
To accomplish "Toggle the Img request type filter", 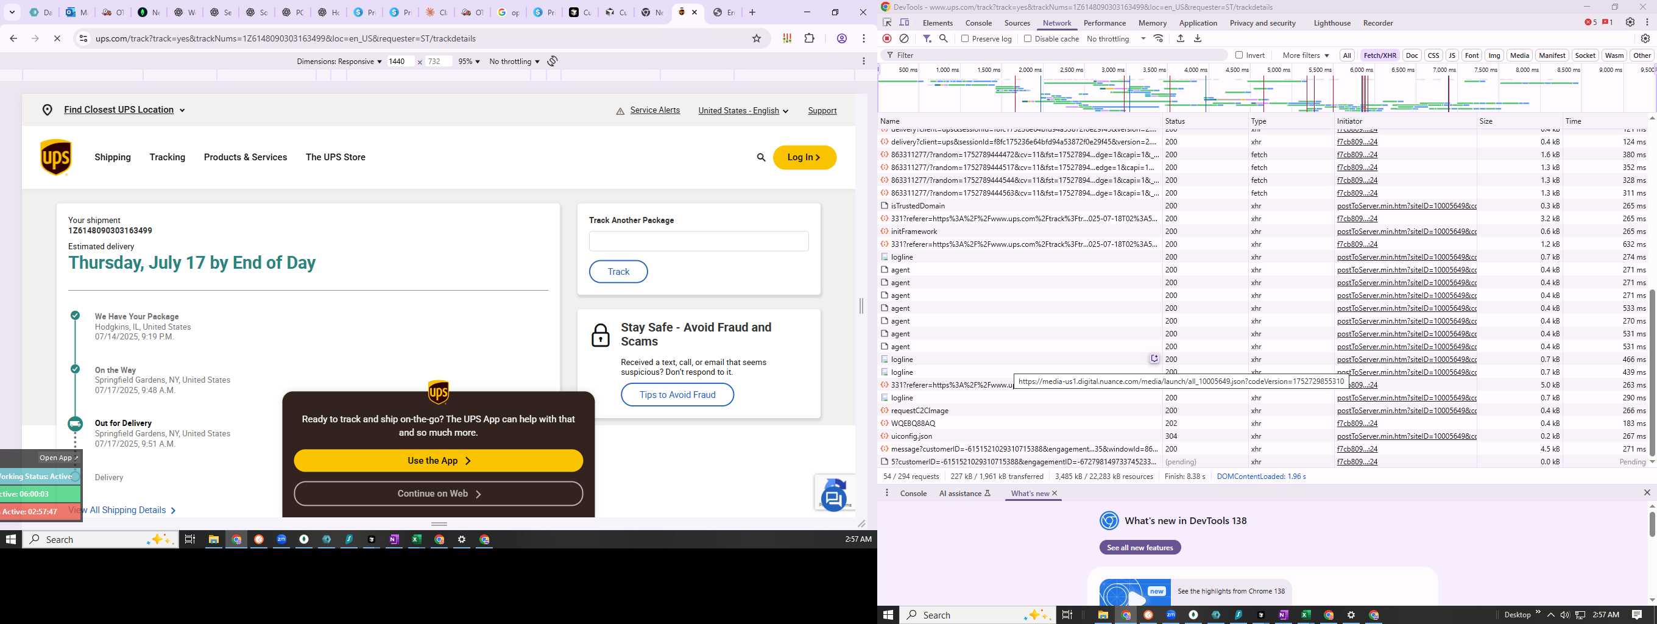I will [1494, 55].
